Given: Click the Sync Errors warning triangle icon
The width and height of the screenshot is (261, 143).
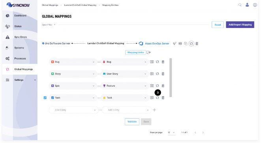Looking at the screenshot, I should (x=8, y=37).
